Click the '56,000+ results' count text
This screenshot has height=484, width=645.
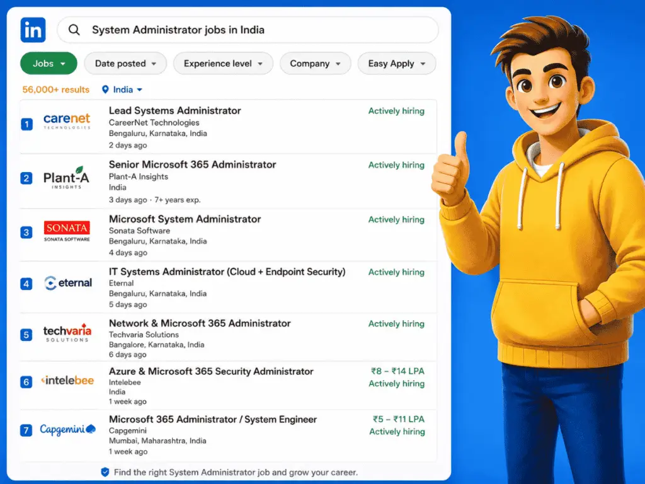pos(55,89)
